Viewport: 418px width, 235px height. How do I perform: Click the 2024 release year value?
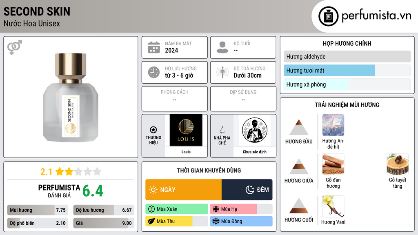point(171,50)
